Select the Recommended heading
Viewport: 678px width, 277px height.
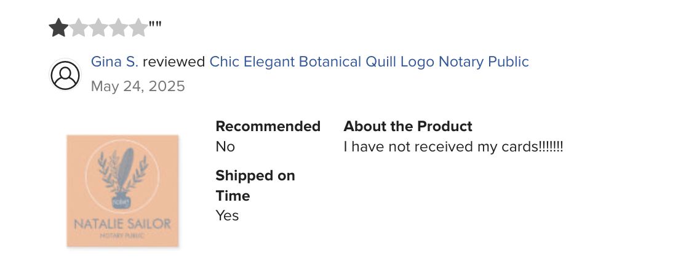click(x=268, y=126)
